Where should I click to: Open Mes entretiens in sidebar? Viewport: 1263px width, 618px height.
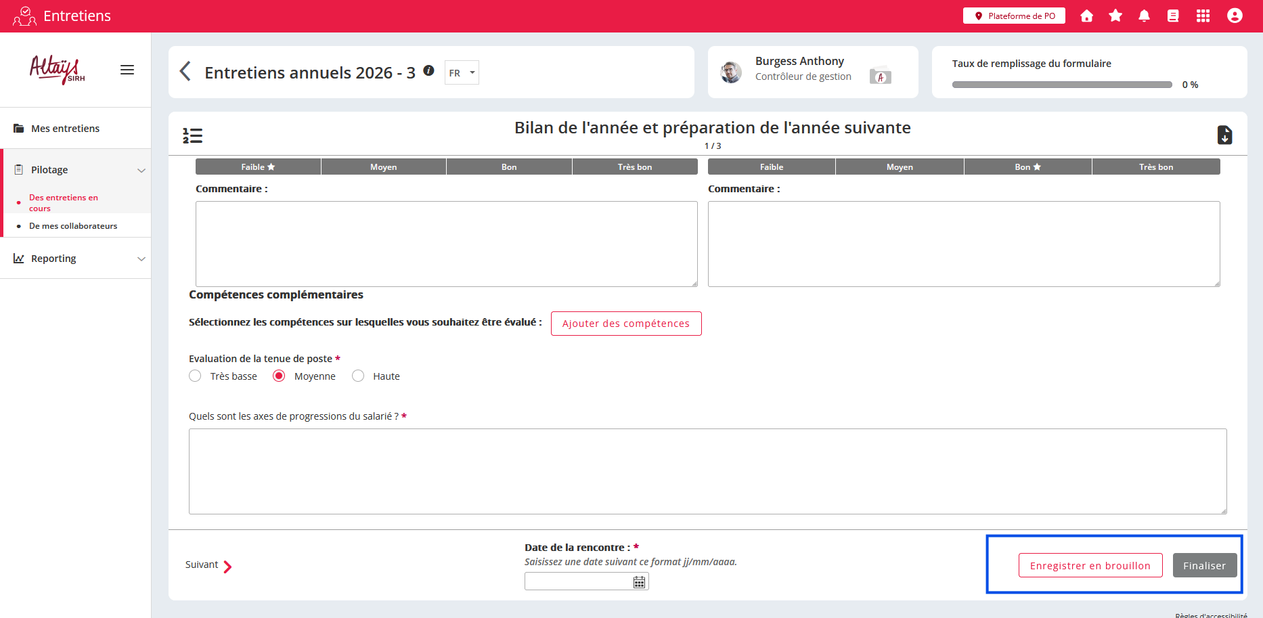[x=65, y=129]
